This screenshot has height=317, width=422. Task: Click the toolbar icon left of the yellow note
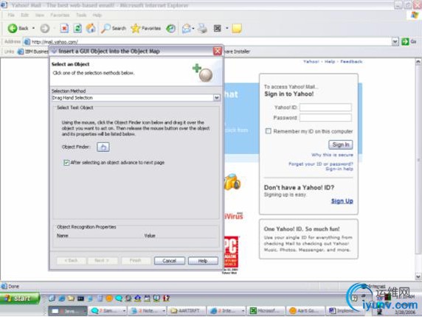coord(217,28)
